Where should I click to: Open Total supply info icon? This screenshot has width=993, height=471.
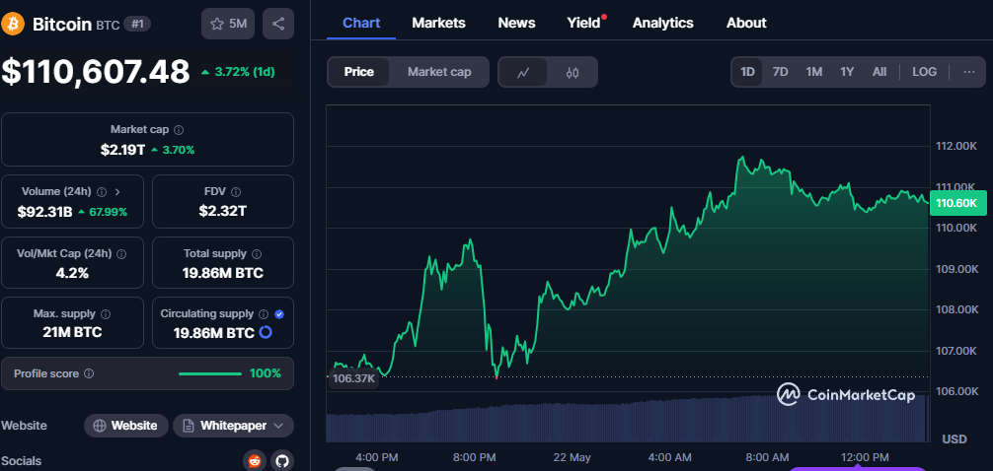257,253
